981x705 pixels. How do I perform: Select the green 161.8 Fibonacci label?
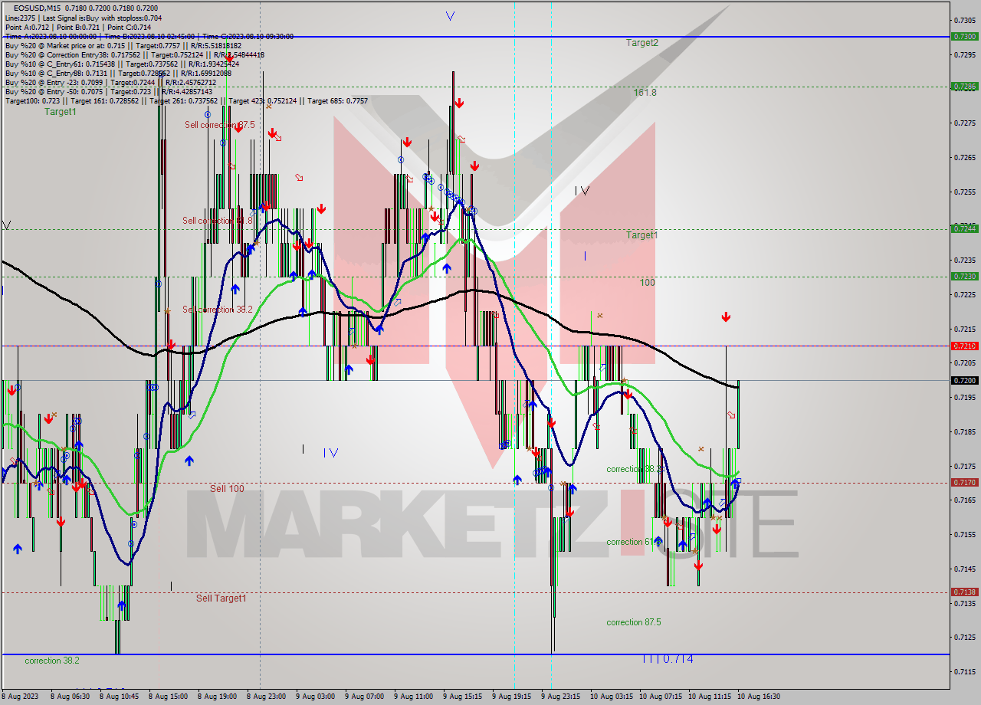pos(645,92)
